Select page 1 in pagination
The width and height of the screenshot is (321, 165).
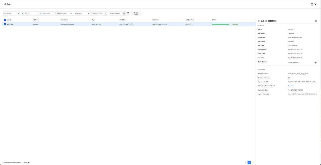pyautogui.click(x=249, y=162)
